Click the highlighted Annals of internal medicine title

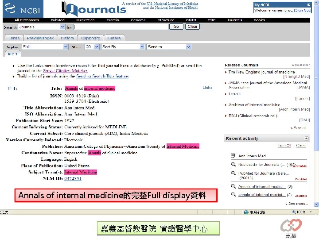90,89
